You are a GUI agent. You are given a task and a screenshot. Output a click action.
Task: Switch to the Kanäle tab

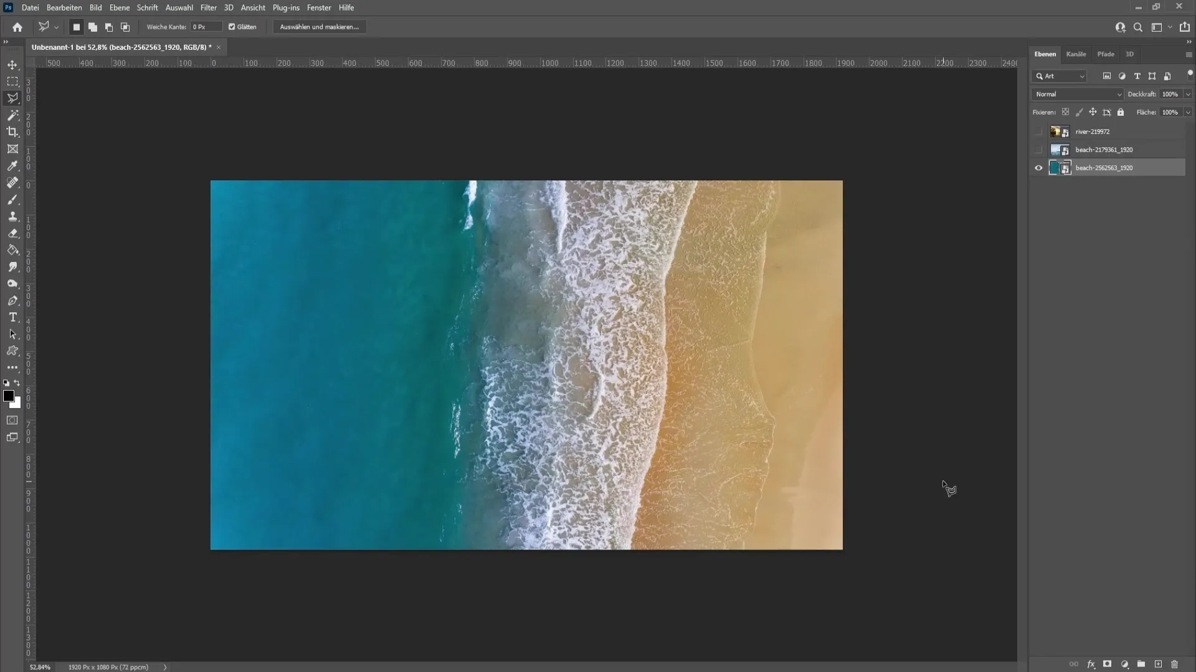(x=1076, y=54)
